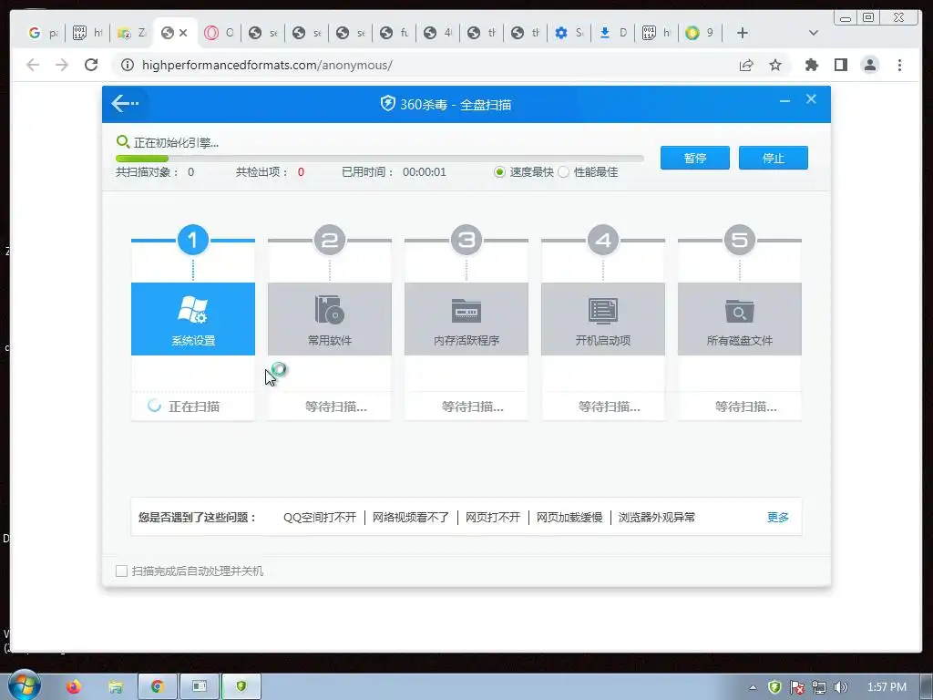Open the 更多 more link
933x700 pixels.
tap(778, 518)
